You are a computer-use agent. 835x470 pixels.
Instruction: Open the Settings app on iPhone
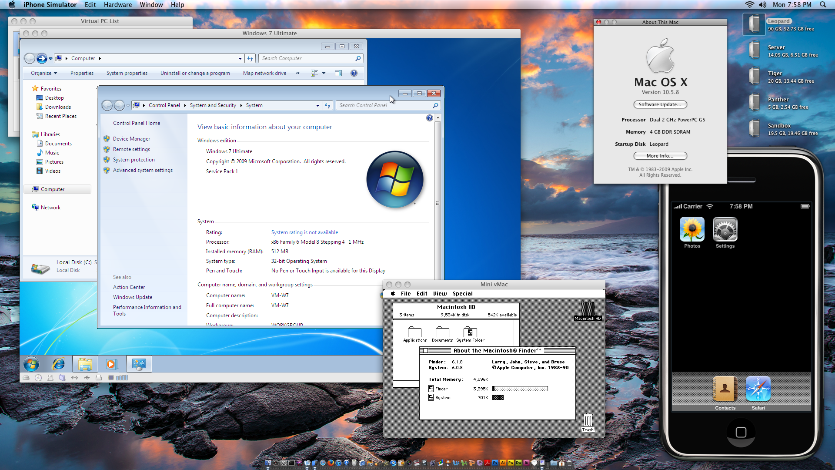[x=725, y=230]
